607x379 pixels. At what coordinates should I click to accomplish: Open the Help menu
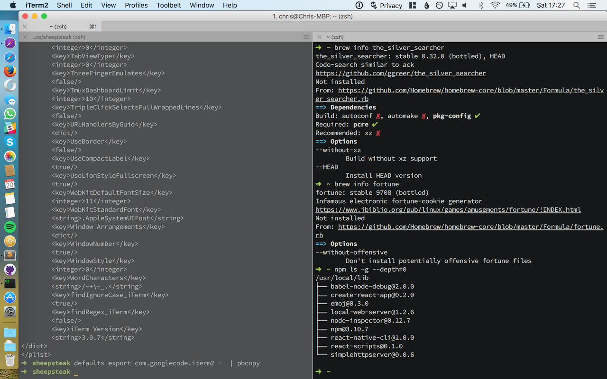(x=230, y=5)
